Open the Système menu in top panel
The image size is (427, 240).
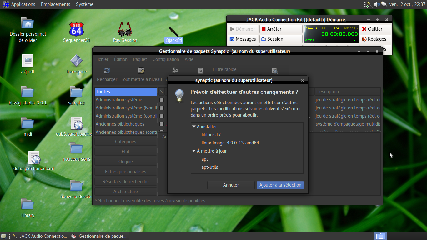click(84, 4)
